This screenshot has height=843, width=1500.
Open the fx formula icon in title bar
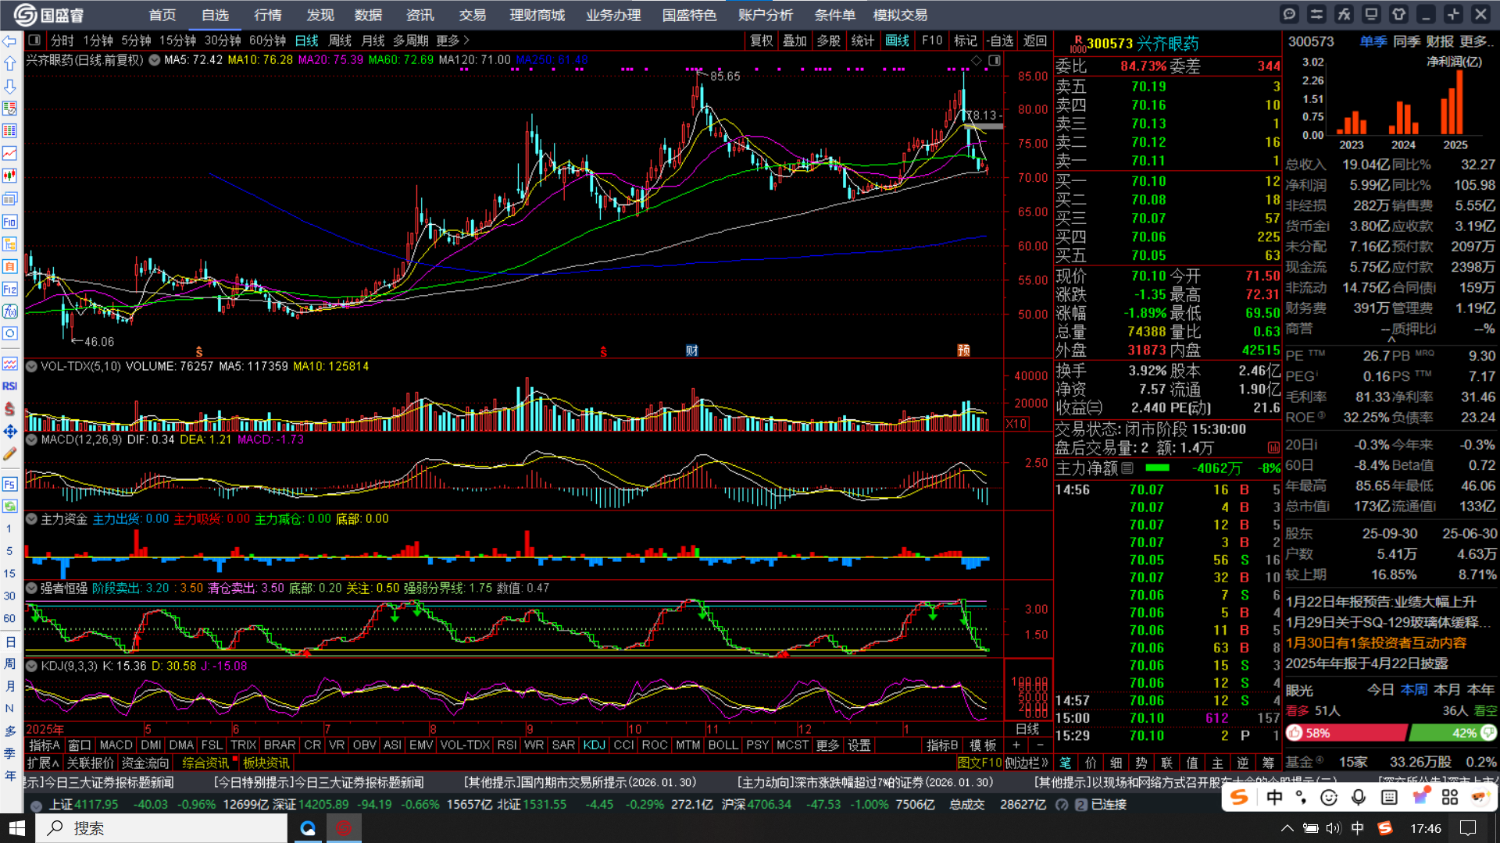[x=1344, y=14]
